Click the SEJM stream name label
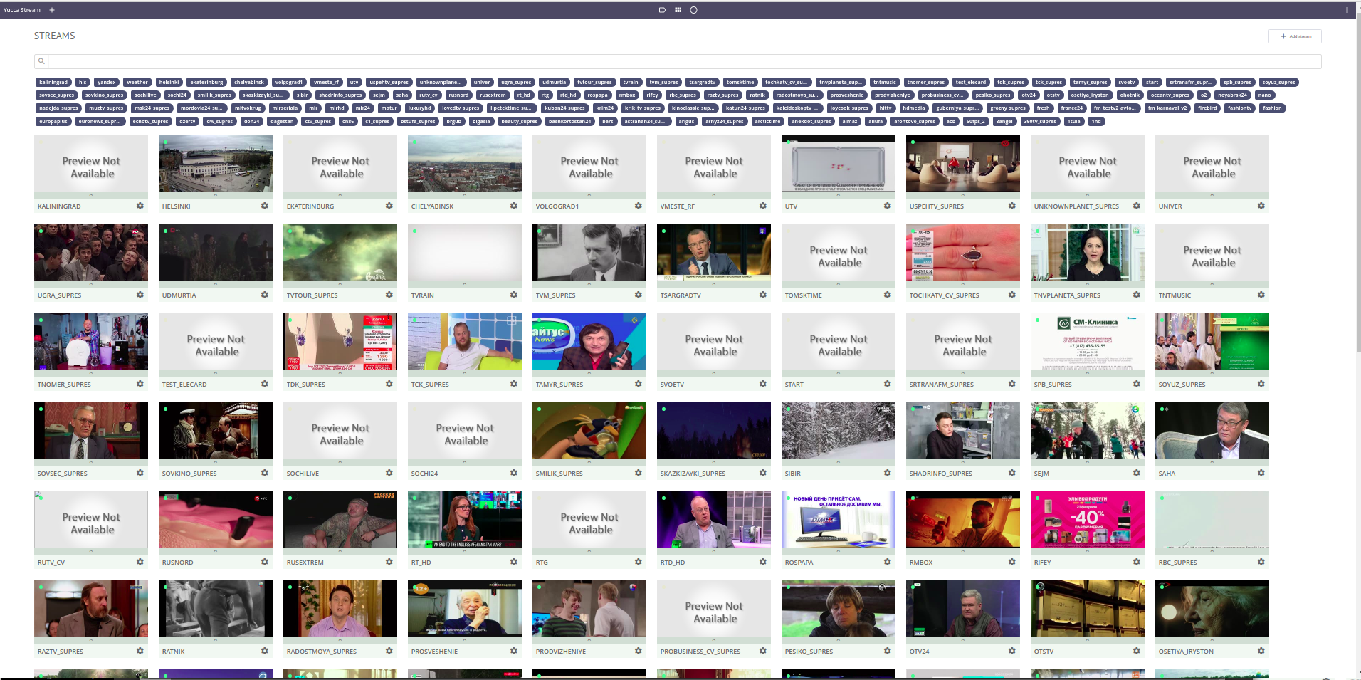Screen dimensions: 1361x680 (1041, 474)
